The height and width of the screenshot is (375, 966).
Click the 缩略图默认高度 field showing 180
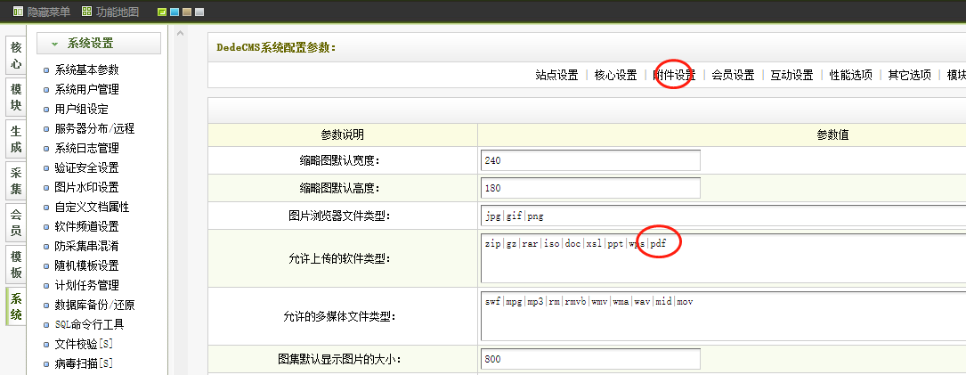pos(591,188)
